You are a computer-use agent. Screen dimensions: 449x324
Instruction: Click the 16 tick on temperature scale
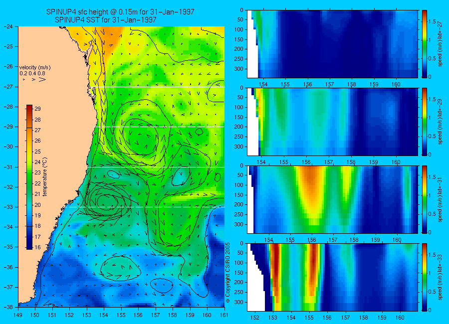[37, 247]
